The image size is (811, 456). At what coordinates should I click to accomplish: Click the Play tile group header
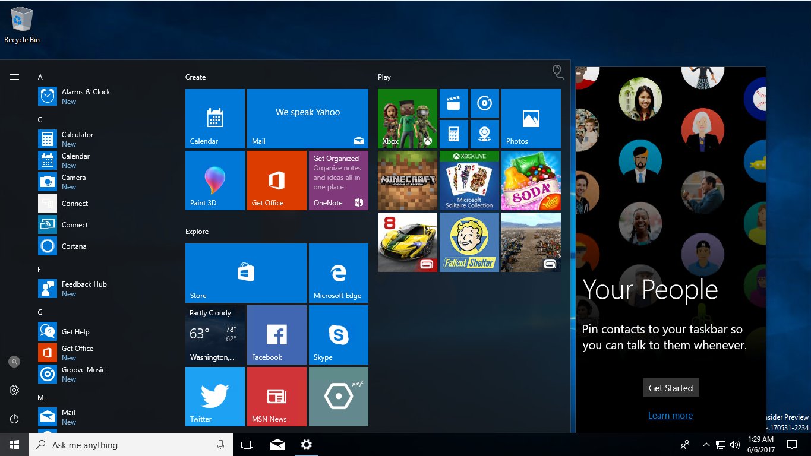384,77
